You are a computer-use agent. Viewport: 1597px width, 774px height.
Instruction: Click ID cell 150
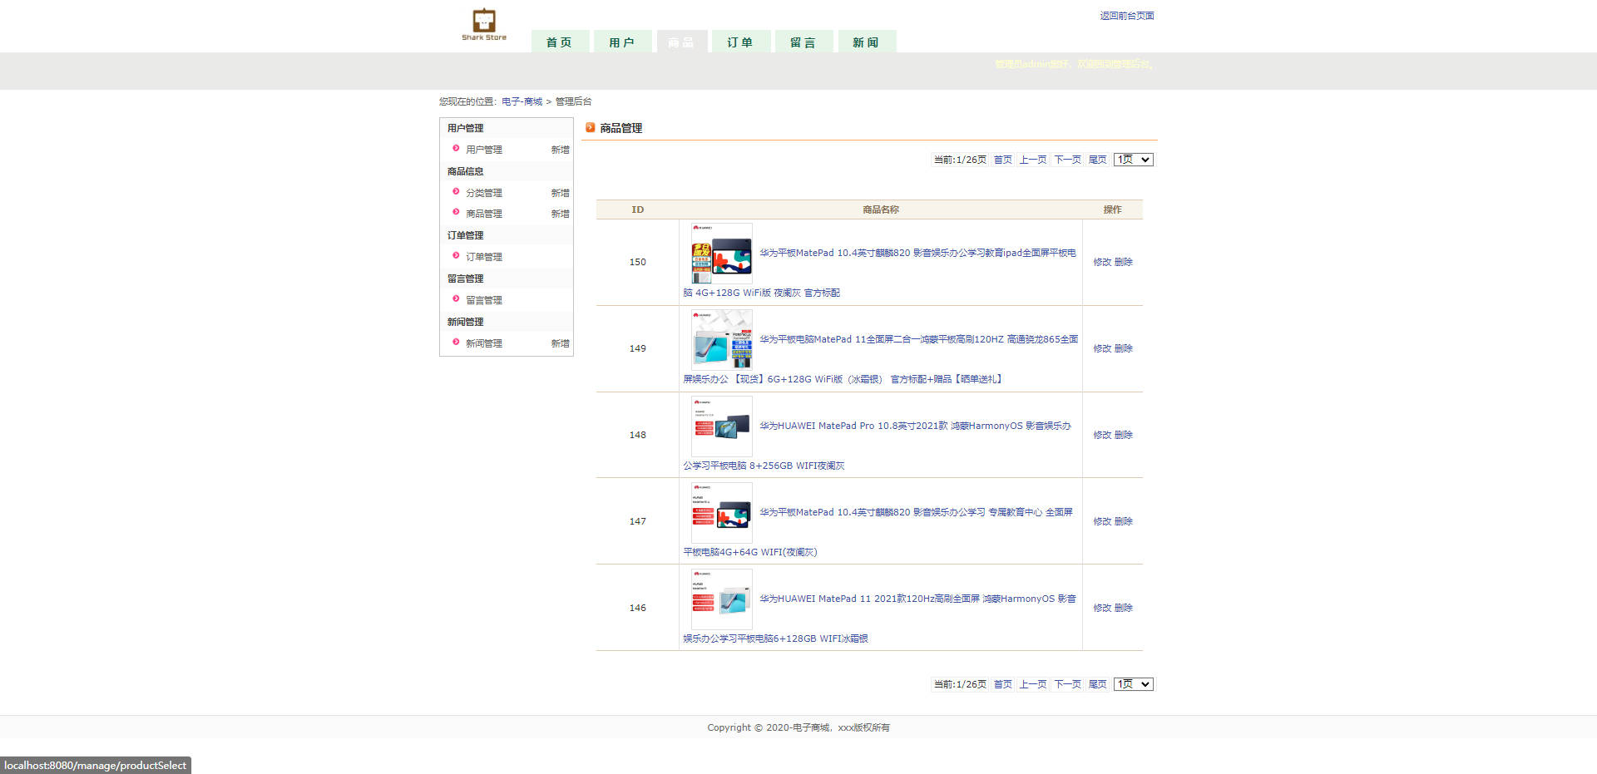(x=637, y=262)
